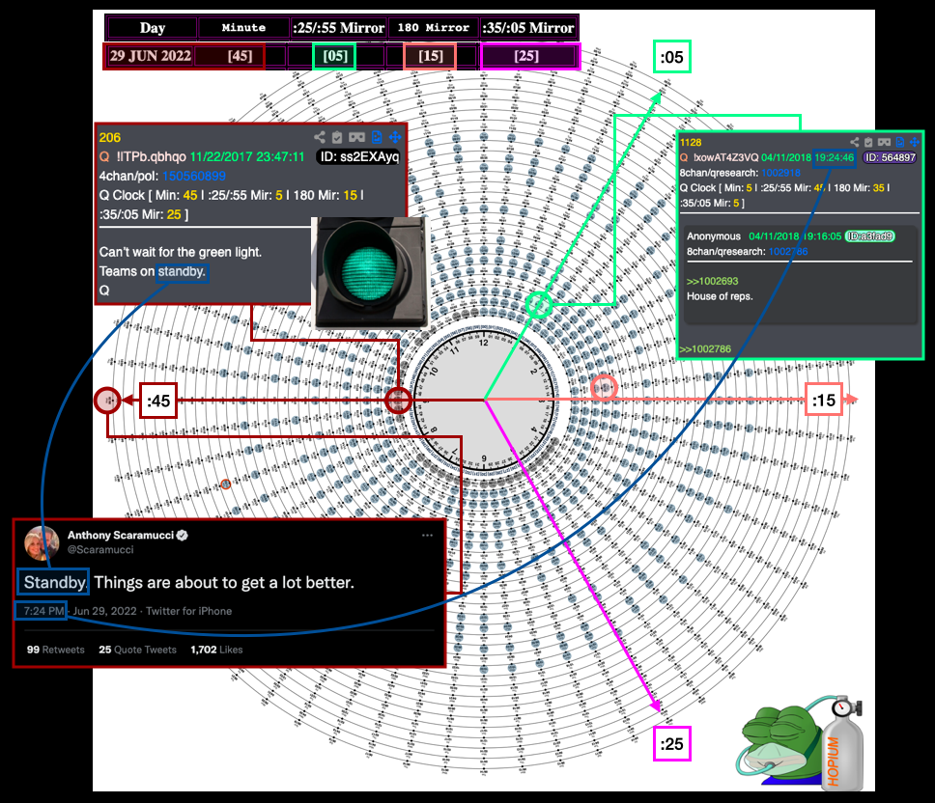This screenshot has height=803, width=935.
Task: Click the Hopium Pepe frog image
Action: point(800,742)
